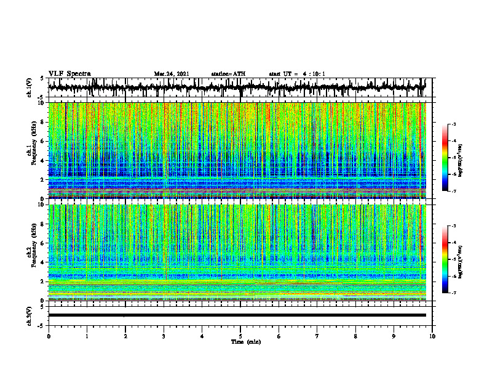Click the "8" kHz tick of ch.1 spectrogram
Image resolution: width=487 pixels, height=377 pixels.
(x=44, y=122)
